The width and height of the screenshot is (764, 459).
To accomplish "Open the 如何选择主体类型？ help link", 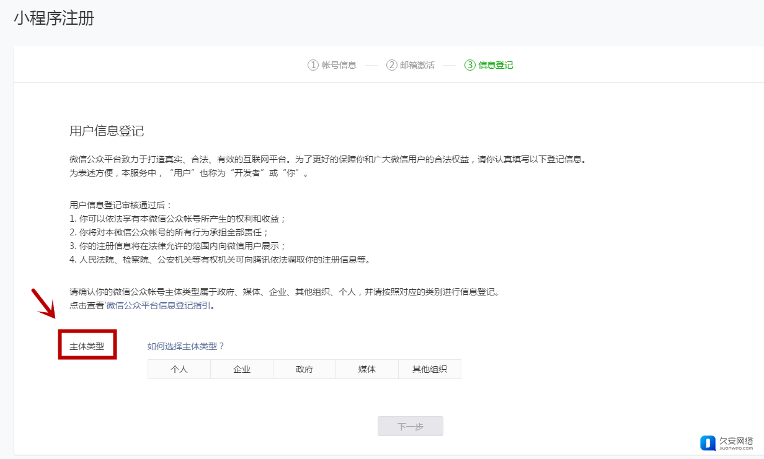I will (186, 346).
